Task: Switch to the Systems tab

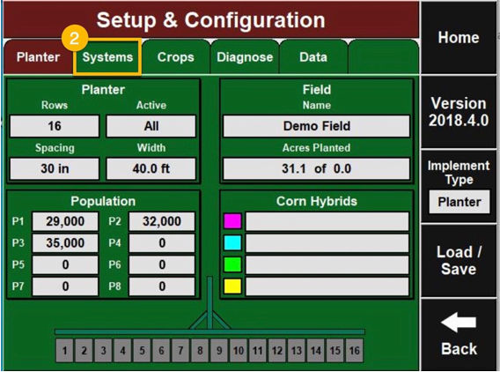Action: (x=107, y=57)
